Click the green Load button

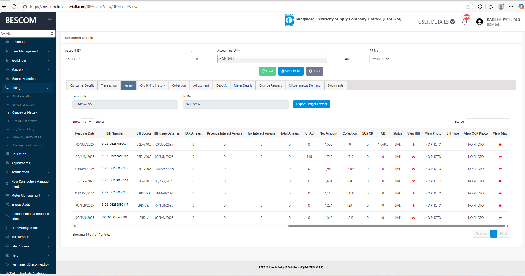click(267, 71)
